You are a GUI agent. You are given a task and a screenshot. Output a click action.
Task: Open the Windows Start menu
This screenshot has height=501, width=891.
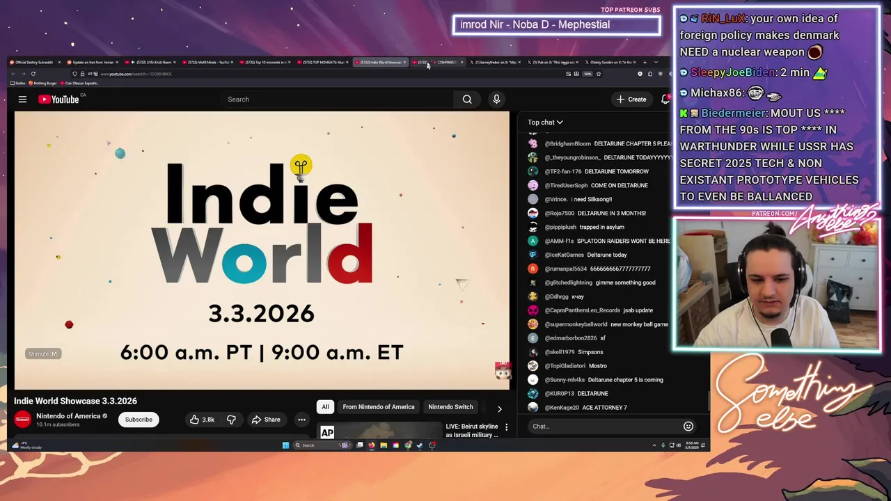tap(285, 445)
